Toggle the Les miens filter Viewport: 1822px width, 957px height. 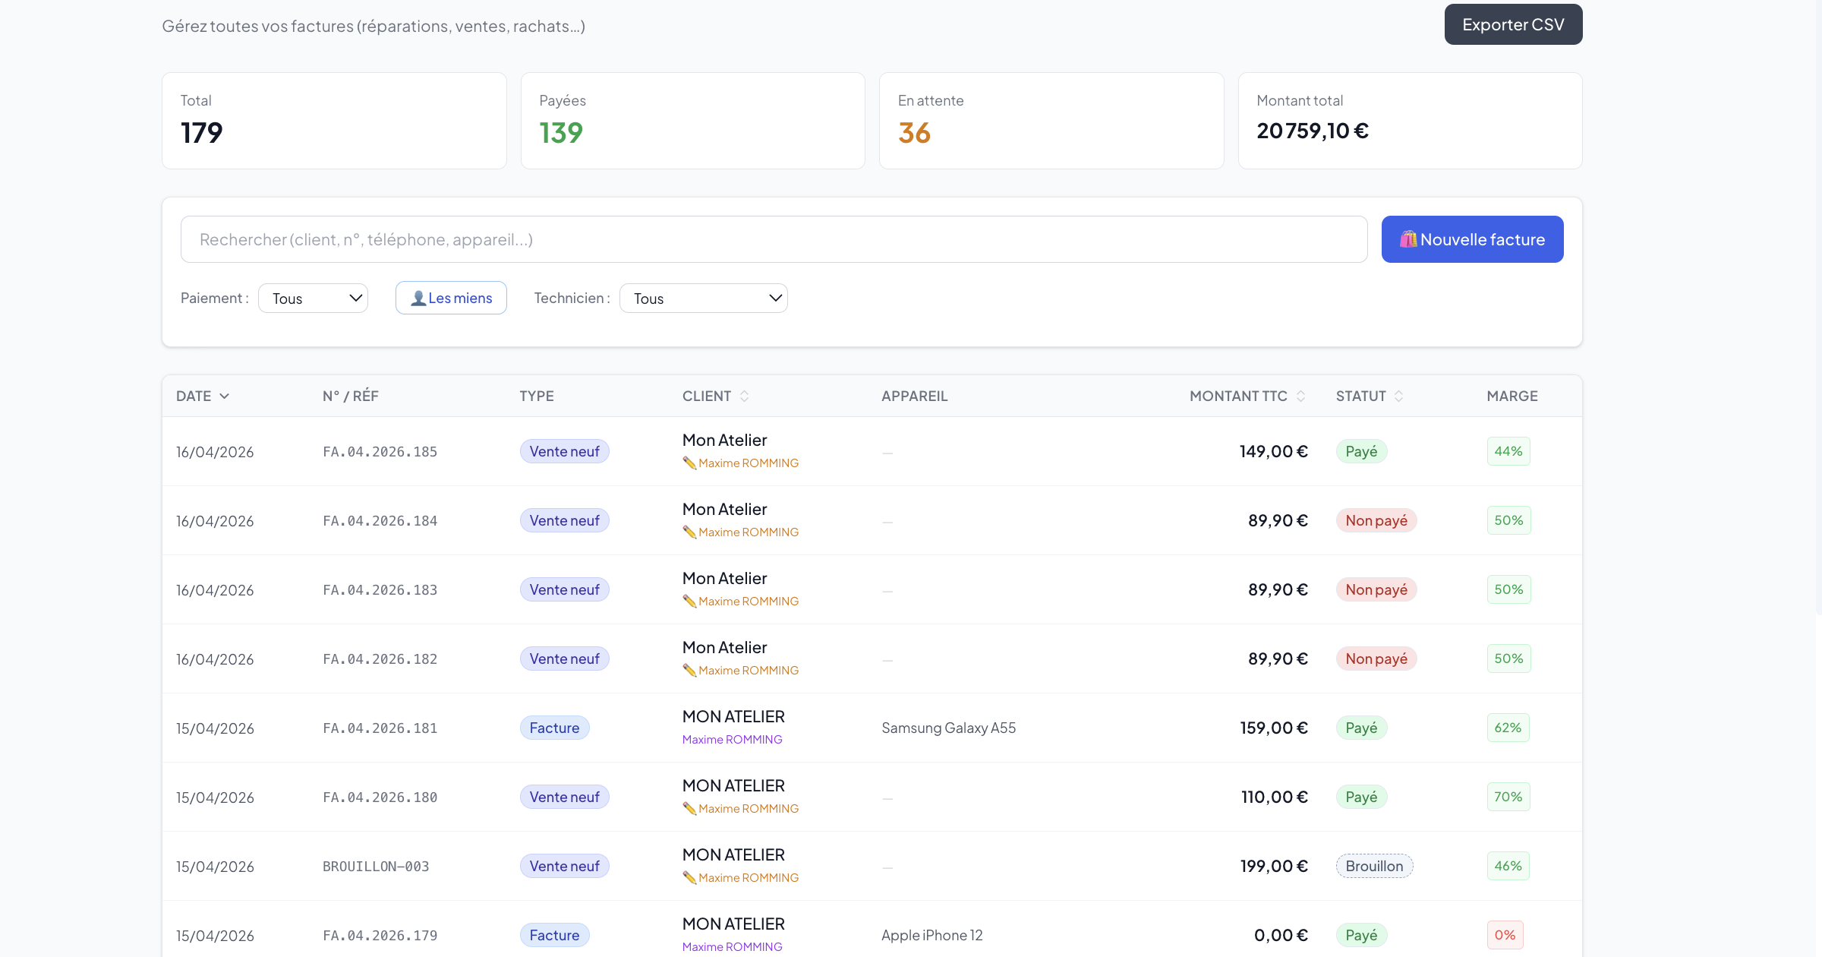[451, 298]
